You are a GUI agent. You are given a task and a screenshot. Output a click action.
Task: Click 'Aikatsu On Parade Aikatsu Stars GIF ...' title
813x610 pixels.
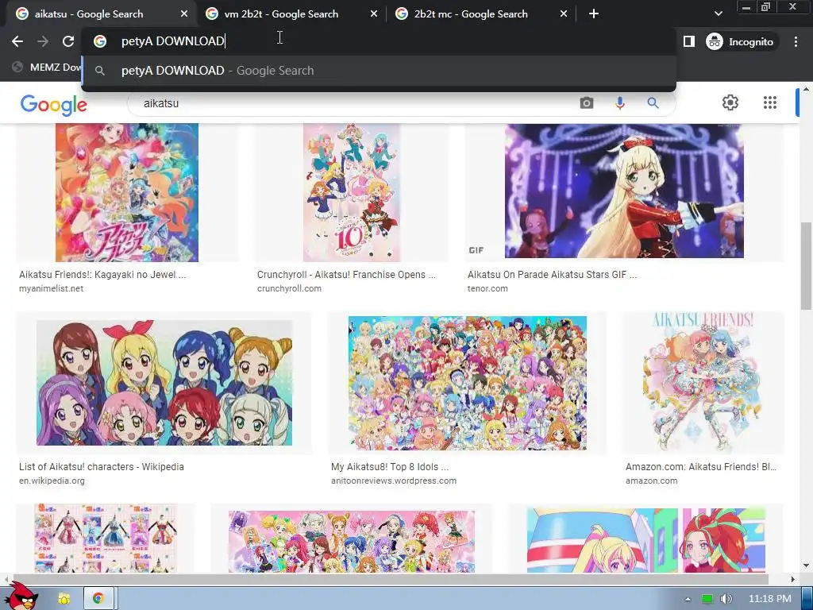(553, 275)
